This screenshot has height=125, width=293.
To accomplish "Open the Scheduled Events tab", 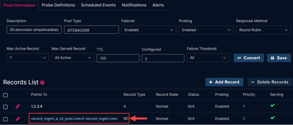I will click(98, 5).
